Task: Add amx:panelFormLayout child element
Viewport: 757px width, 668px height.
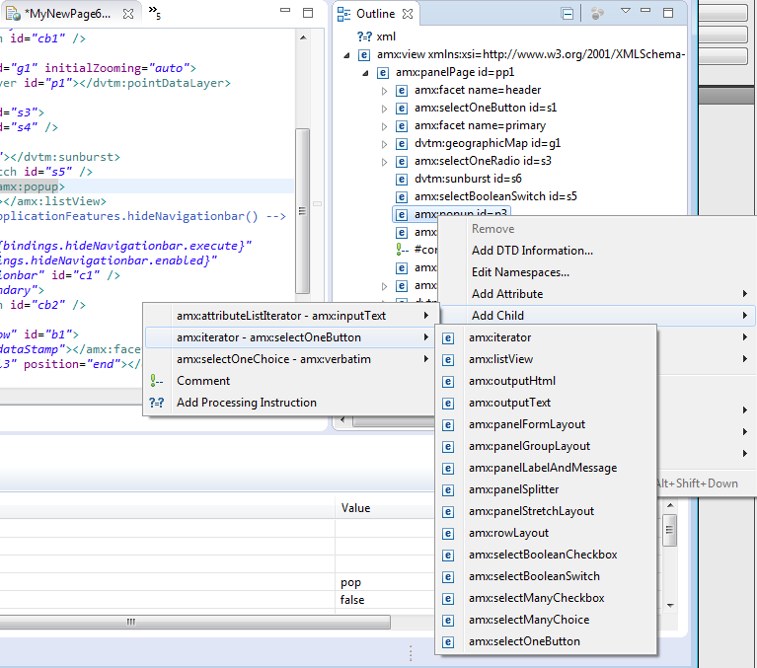Action: click(546, 424)
